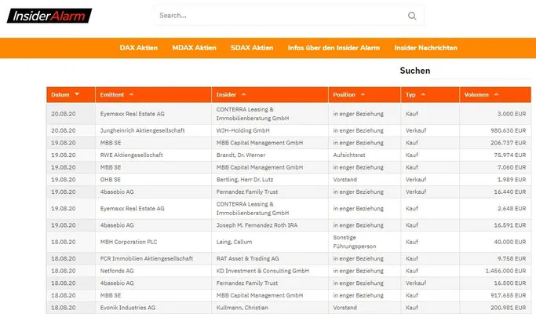The width and height of the screenshot is (536, 314).
Task: Sort table by Insider column header
Action: (x=270, y=95)
